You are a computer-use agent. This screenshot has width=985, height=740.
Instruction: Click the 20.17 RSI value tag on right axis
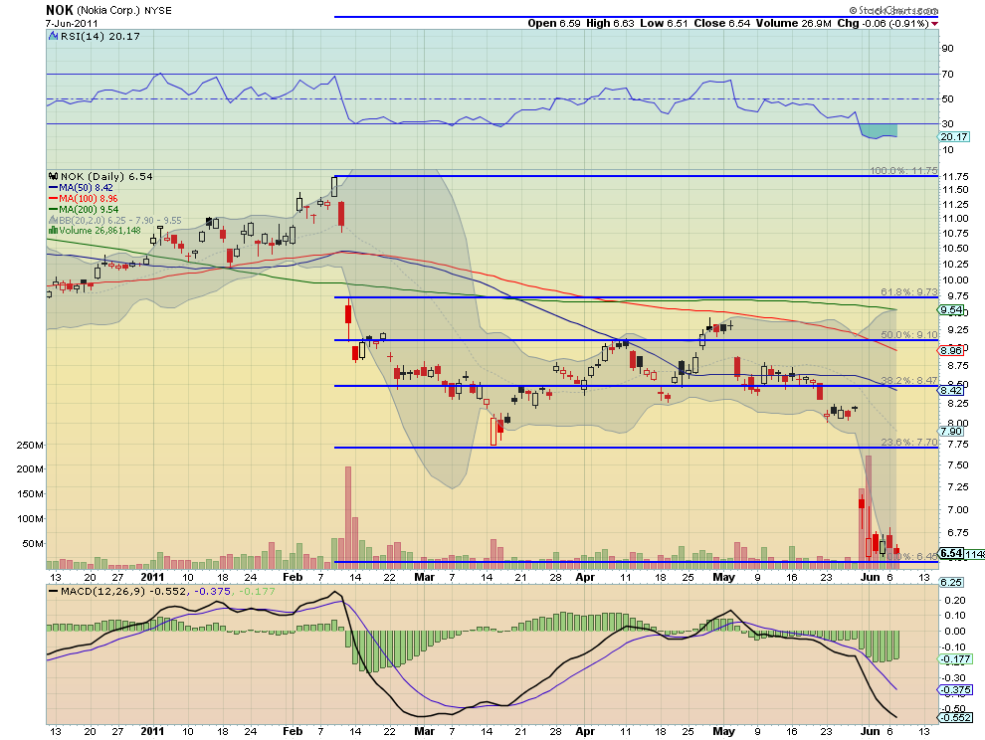coord(954,137)
